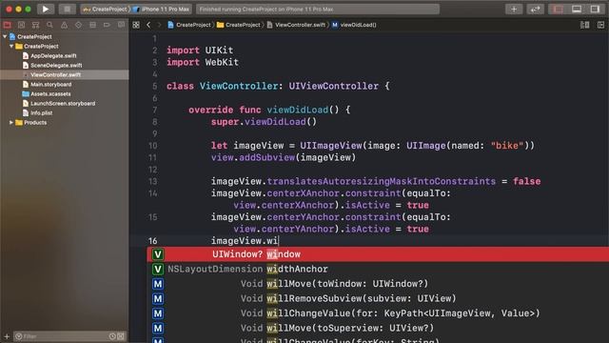This screenshot has height=343, width=609.
Task: Open the filter options menu icon
Action: tap(19, 336)
